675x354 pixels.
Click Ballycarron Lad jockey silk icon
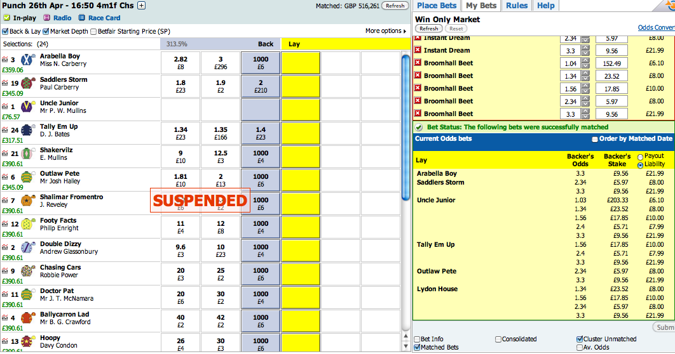point(28,318)
